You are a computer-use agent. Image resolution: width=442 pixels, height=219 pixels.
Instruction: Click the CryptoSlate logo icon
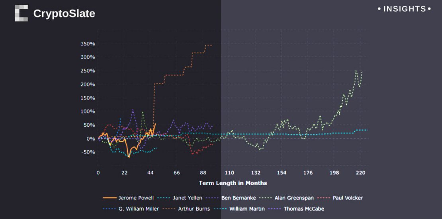(x=22, y=13)
